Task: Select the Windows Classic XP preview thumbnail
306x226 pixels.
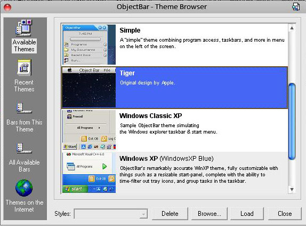Action: [89, 130]
